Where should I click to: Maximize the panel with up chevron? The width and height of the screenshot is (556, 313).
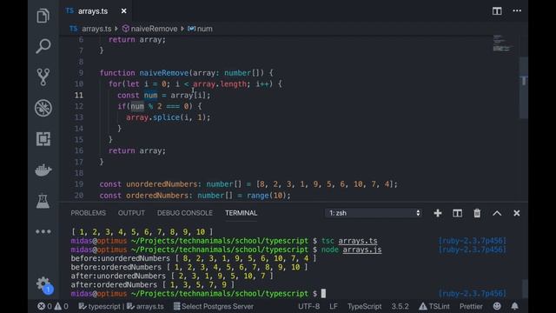pos(497,213)
